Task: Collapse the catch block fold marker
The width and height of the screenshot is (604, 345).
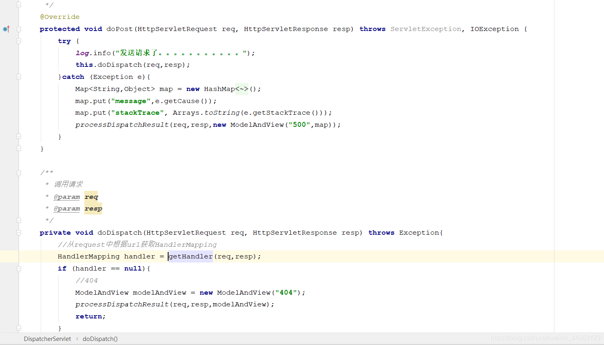Action: click(x=19, y=77)
